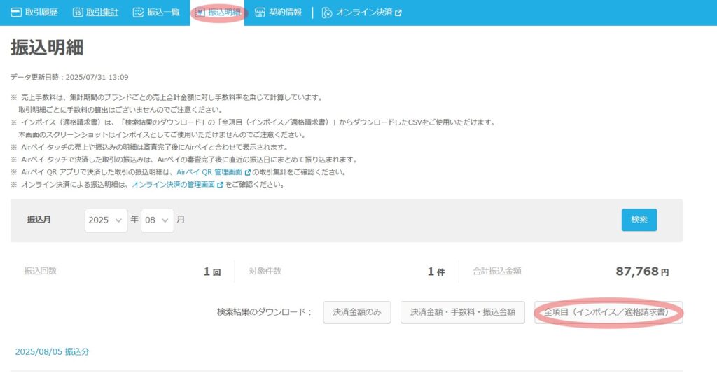Click external-link icon after オンライン決済の管理画面

tap(220, 185)
